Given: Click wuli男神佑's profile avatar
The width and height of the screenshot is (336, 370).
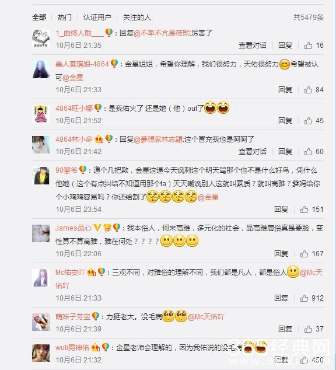Looking at the screenshot, I should 41,353.
